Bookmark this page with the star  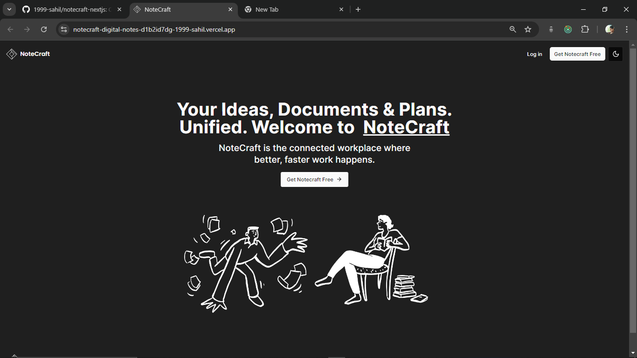click(x=528, y=29)
